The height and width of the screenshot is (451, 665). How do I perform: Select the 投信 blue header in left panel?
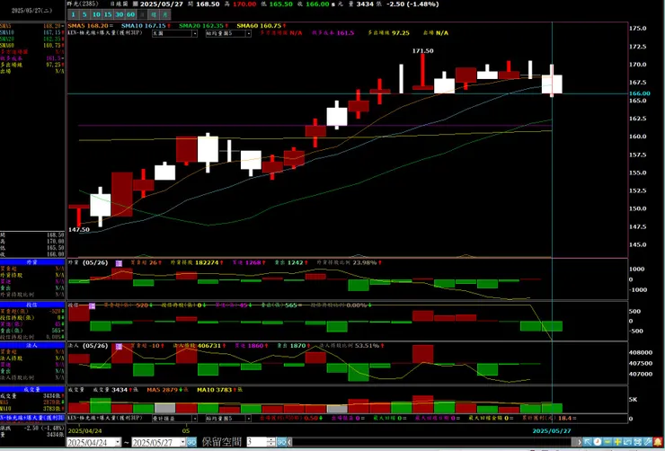(32, 305)
